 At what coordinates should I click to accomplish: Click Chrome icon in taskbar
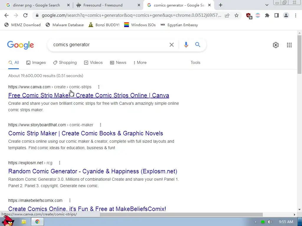[37, 222]
